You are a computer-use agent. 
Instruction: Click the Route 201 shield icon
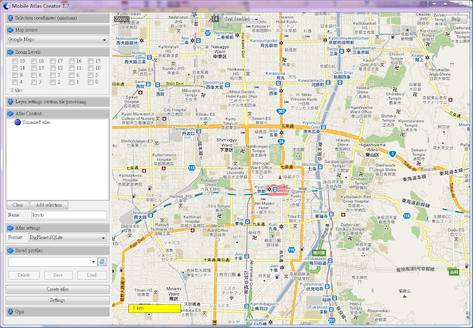point(332,320)
